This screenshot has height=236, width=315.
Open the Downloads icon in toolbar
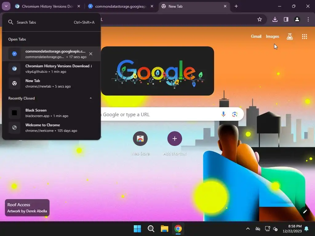(x=275, y=19)
